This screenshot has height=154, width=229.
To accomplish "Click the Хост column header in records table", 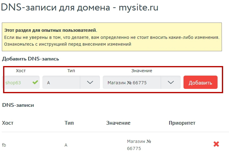I will click(8, 123).
